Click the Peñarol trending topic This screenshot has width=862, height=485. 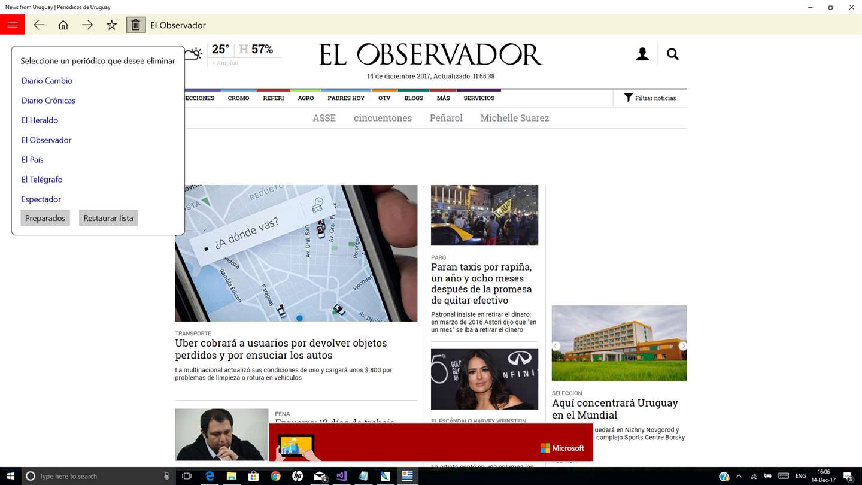click(446, 118)
